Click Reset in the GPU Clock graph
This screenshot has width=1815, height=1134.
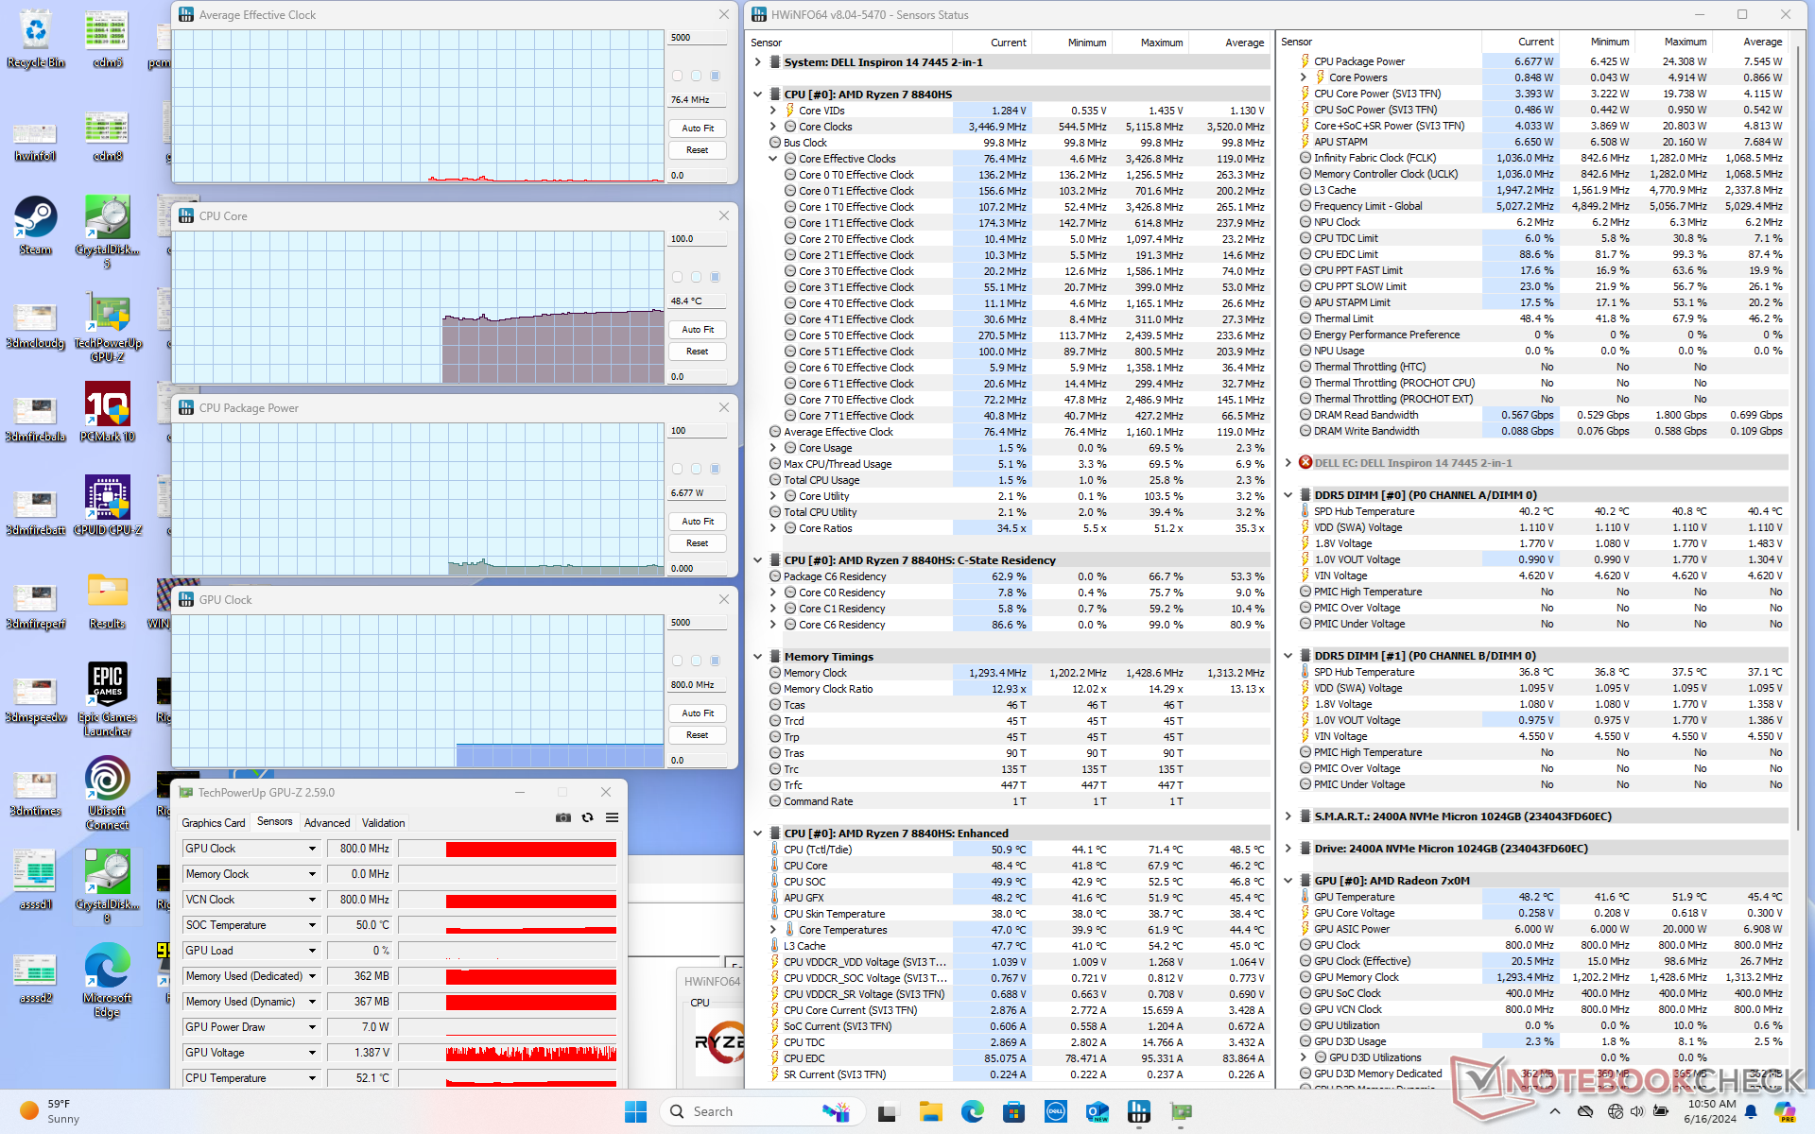(x=698, y=735)
